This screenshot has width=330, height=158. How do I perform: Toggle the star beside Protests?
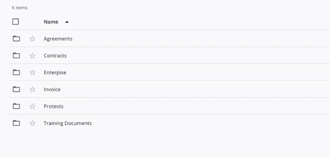coord(33,107)
